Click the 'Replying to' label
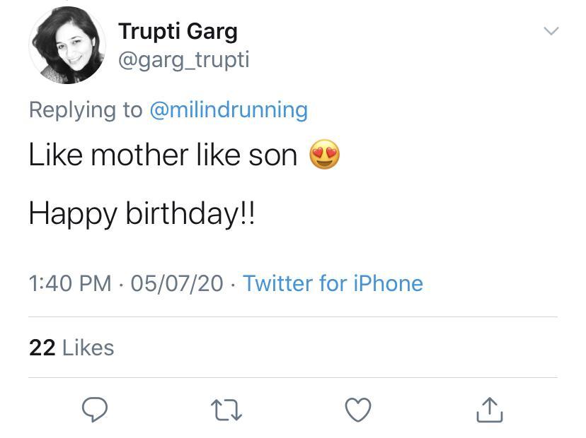Screen dimensions: 586x438 85,110
